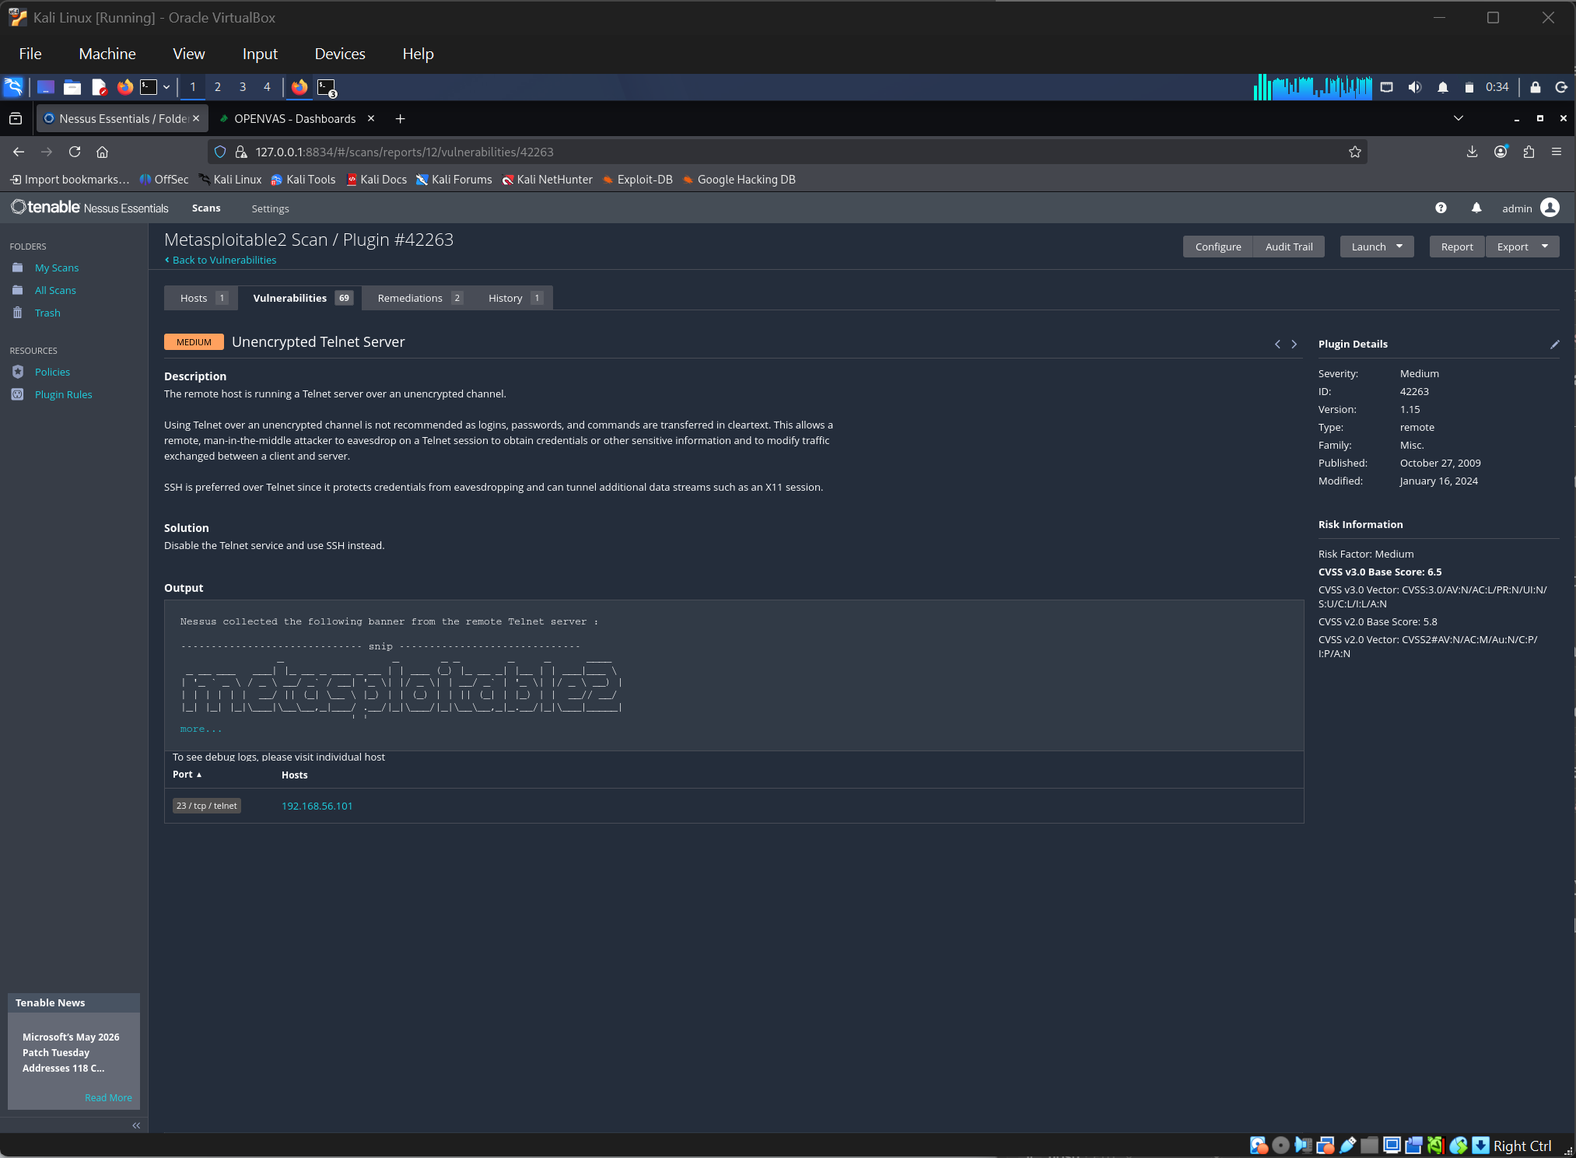The image size is (1576, 1158).
Task: Switch to workspace 4
Action: pyautogui.click(x=267, y=87)
